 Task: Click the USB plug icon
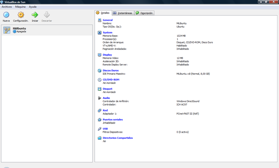[x=99, y=129]
